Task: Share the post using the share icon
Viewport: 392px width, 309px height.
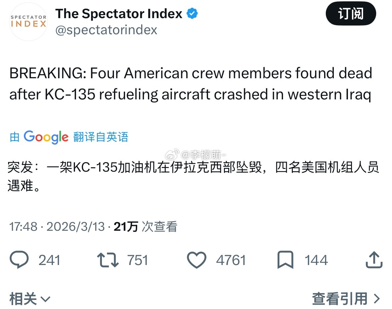Action: point(374,259)
